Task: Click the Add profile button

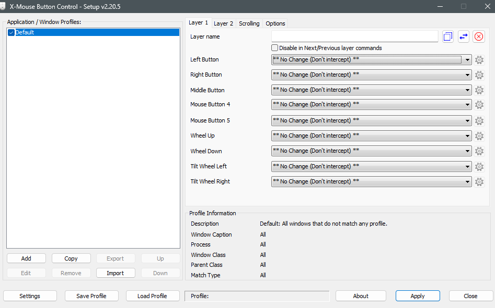Action: [26, 258]
